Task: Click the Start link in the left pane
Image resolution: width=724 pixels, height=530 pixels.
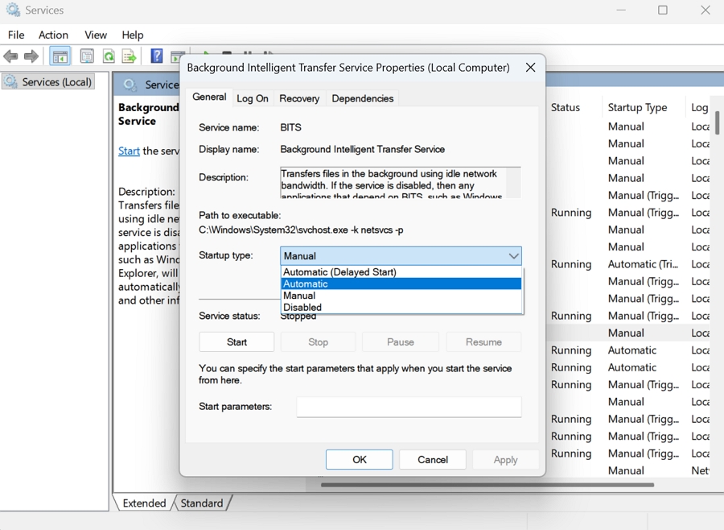Action: (x=129, y=151)
